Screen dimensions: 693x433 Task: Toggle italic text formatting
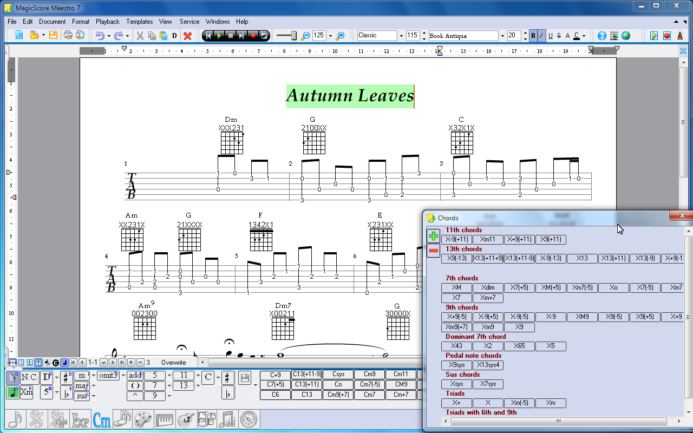[541, 36]
